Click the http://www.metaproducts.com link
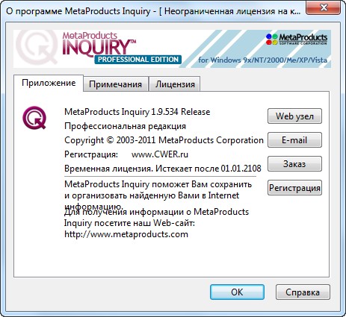Screen dimensions: 346x317 (126, 234)
